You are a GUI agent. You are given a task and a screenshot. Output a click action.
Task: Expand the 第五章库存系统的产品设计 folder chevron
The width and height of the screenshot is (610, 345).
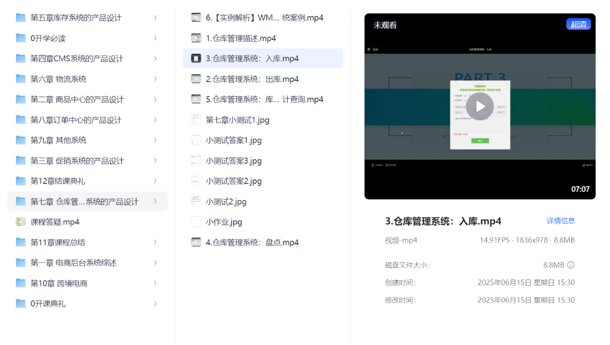(155, 18)
